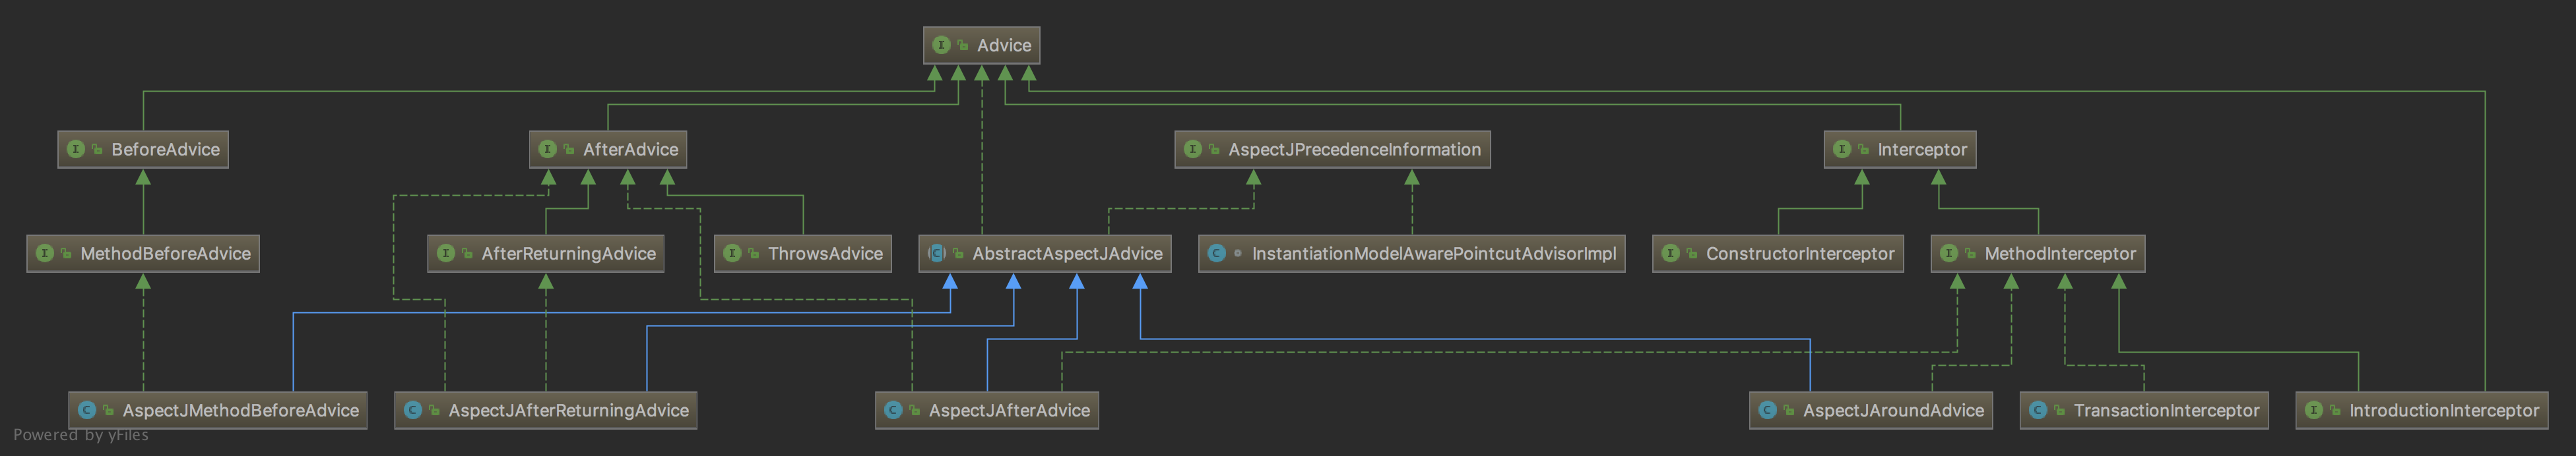The width and height of the screenshot is (2576, 456).
Task: Select the AspectJMethodBeforeAdvice class node
Action: point(218,410)
